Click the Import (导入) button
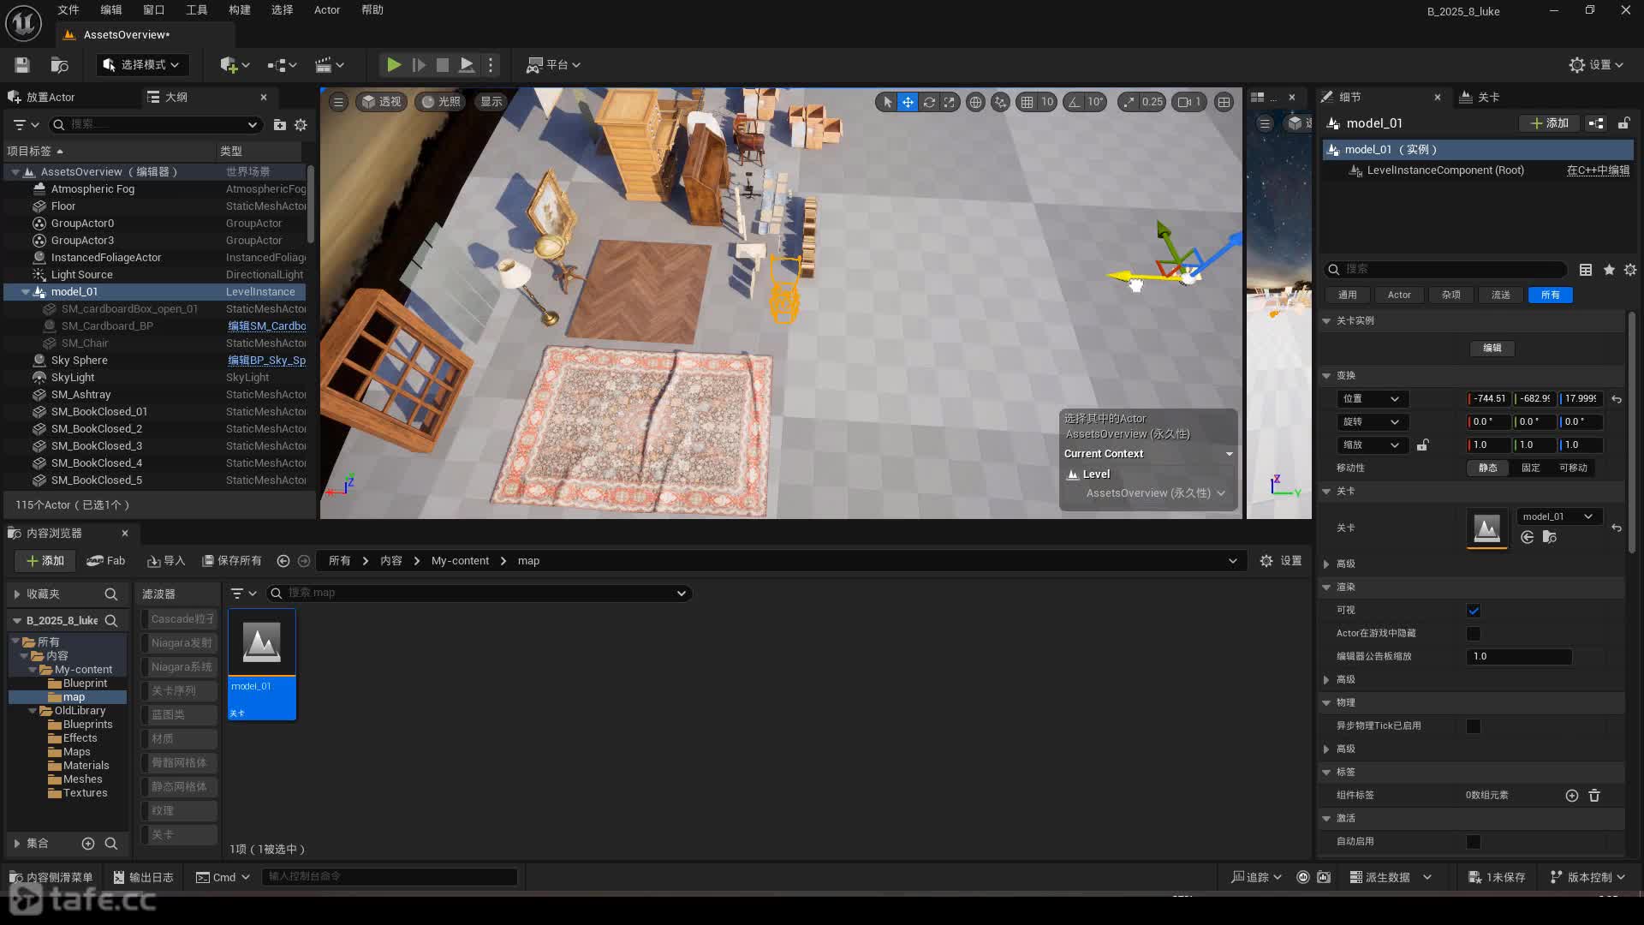This screenshot has width=1644, height=925. tap(166, 561)
